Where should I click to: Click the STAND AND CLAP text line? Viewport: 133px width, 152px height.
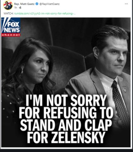pos(66,125)
